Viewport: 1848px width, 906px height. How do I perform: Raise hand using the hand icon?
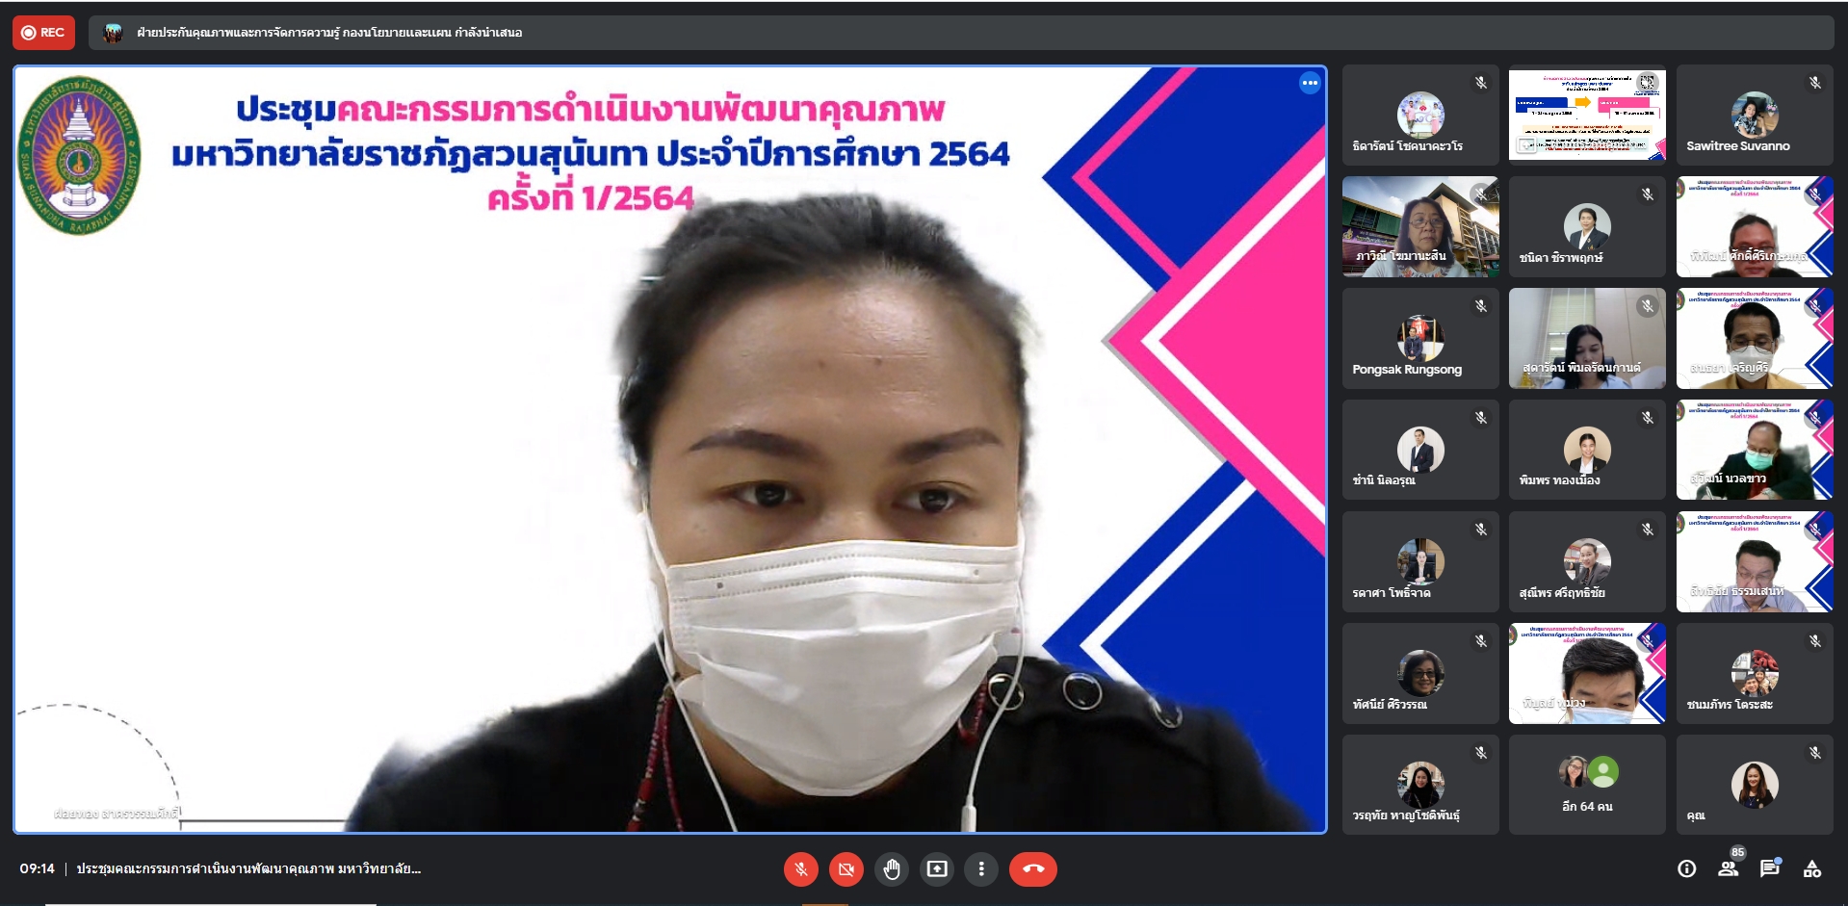(892, 869)
